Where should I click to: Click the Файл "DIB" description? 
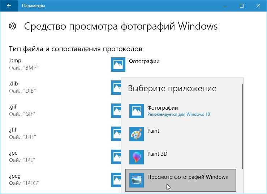coord(22,91)
